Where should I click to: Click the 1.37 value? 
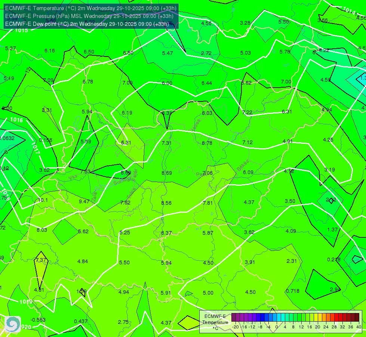[x=333, y=230]
